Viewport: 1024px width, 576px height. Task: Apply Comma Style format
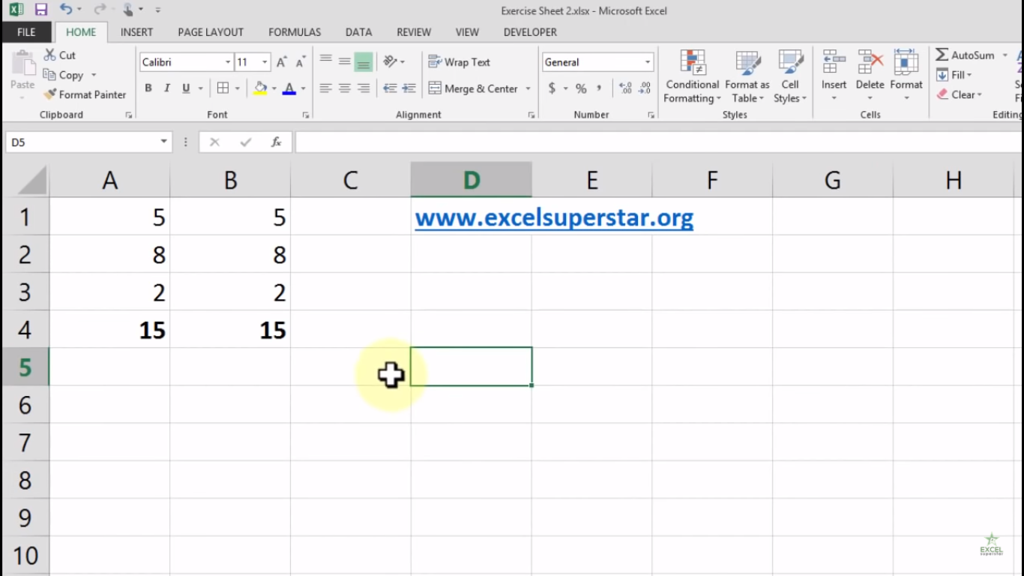tap(599, 88)
